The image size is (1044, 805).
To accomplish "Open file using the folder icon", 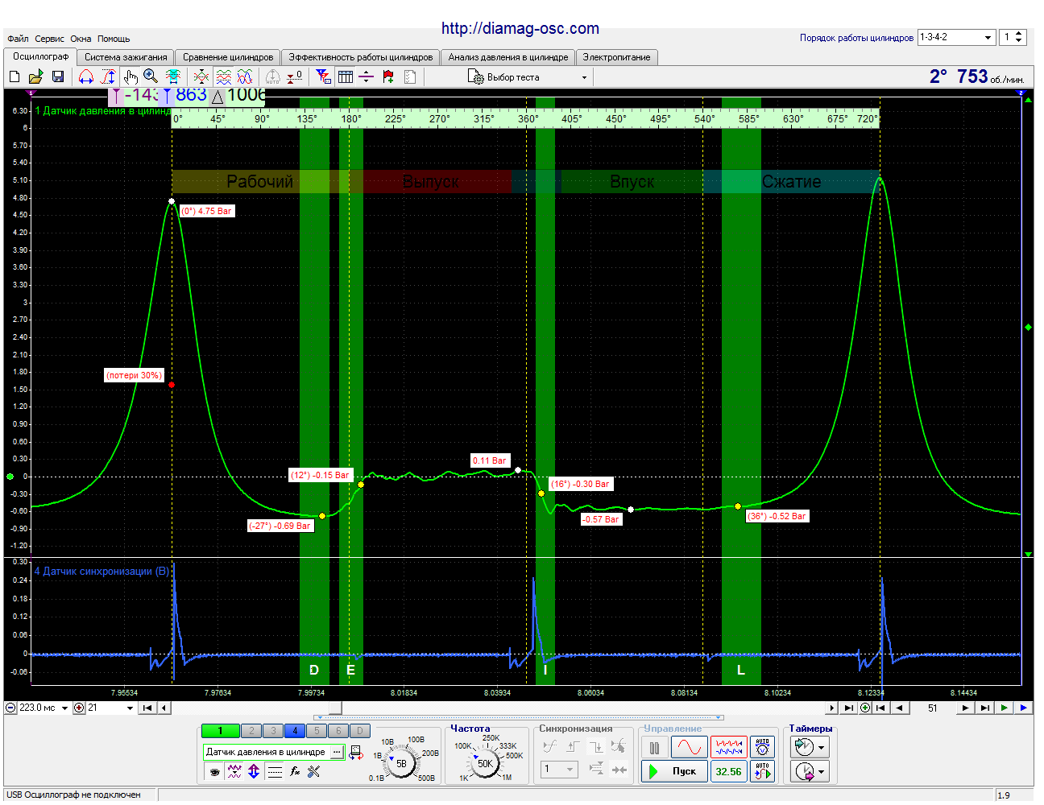I will pyautogui.click(x=35, y=76).
